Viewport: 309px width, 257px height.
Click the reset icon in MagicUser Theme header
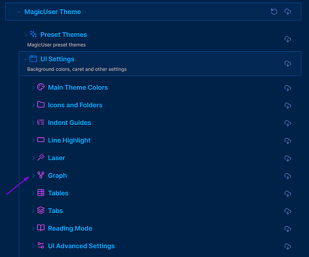(x=274, y=12)
